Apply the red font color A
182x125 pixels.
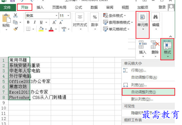click(51, 29)
